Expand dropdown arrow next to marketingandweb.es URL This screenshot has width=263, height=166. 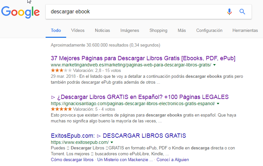tap(214, 65)
